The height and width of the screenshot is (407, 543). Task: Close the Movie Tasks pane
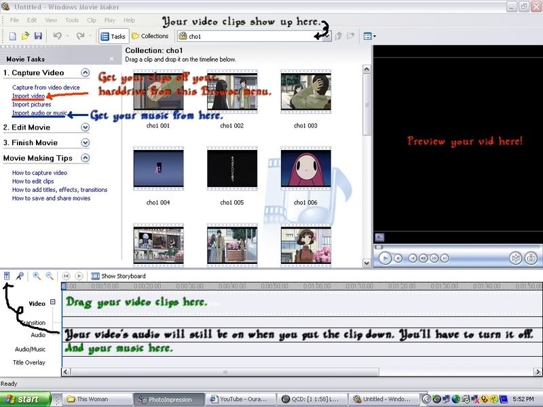click(x=111, y=59)
